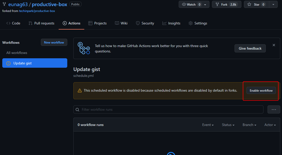Click the Settings gear icon

click(191, 23)
